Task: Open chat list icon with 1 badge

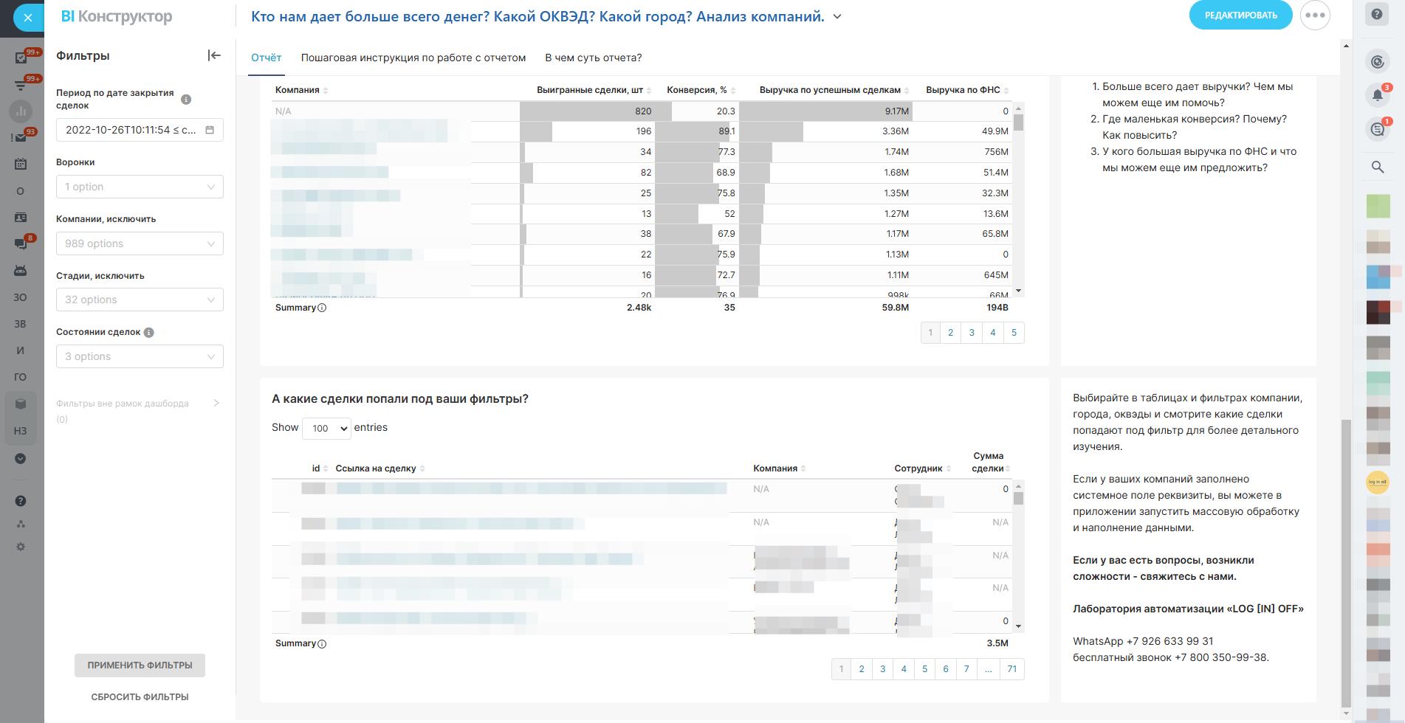Action: (1378, 129)
